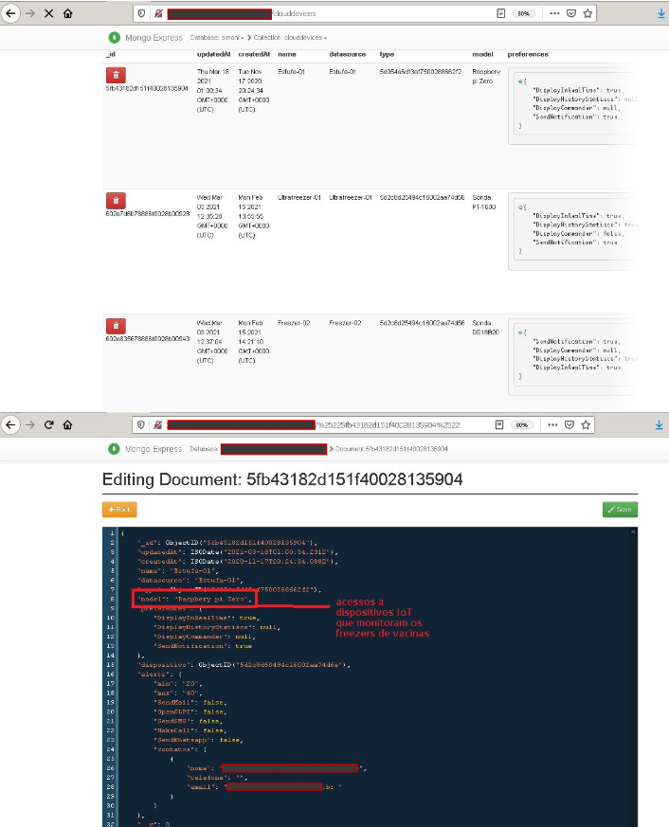
Task: Reset 80% zoom badge in Editing Document window
Action: click(522, 425)
